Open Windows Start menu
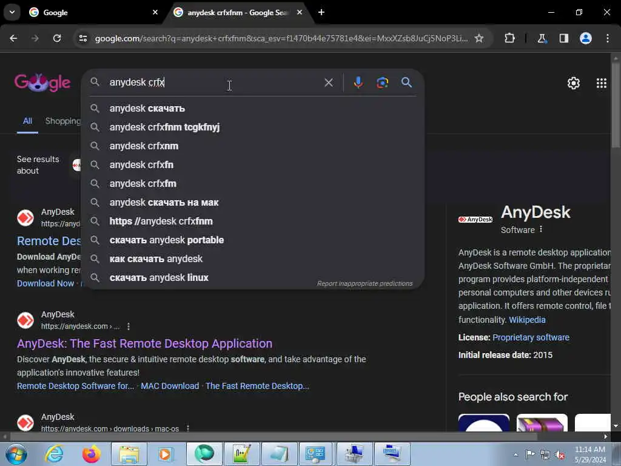 tap(16, 454)
